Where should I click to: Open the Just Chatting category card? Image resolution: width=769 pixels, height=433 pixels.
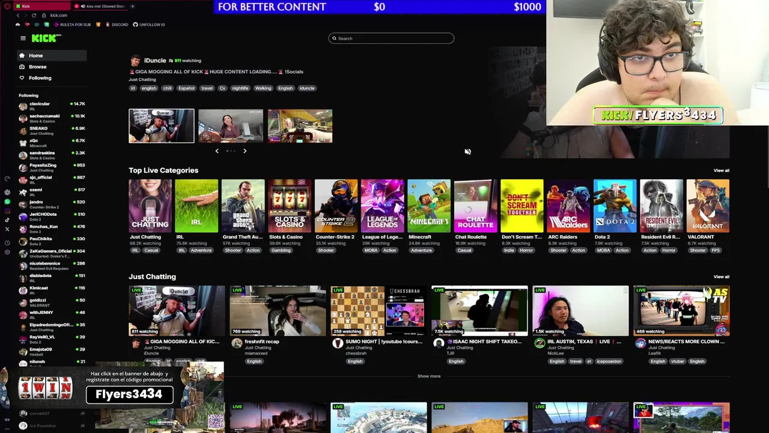pos(150,206)
